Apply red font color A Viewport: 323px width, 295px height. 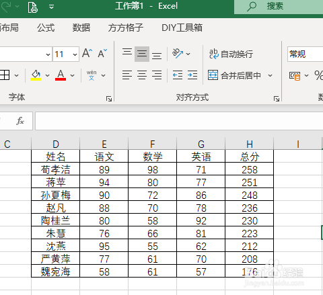click(x=61, y=75)
